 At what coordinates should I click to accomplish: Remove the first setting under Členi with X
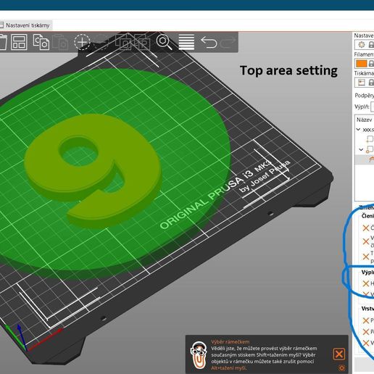pos(366,228)
